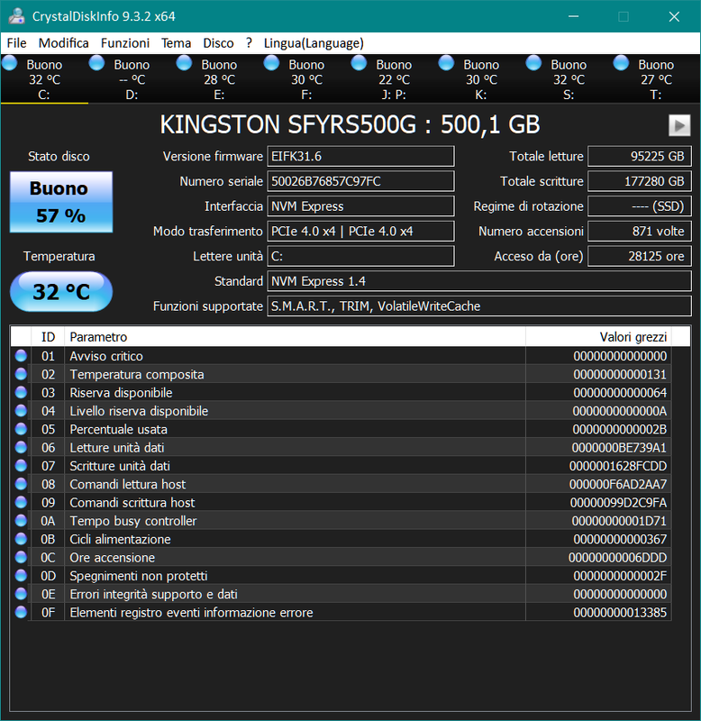Click status icon for Comandi lettura host
The width and height of the screenshot is (701, 721).
(21, 484)
